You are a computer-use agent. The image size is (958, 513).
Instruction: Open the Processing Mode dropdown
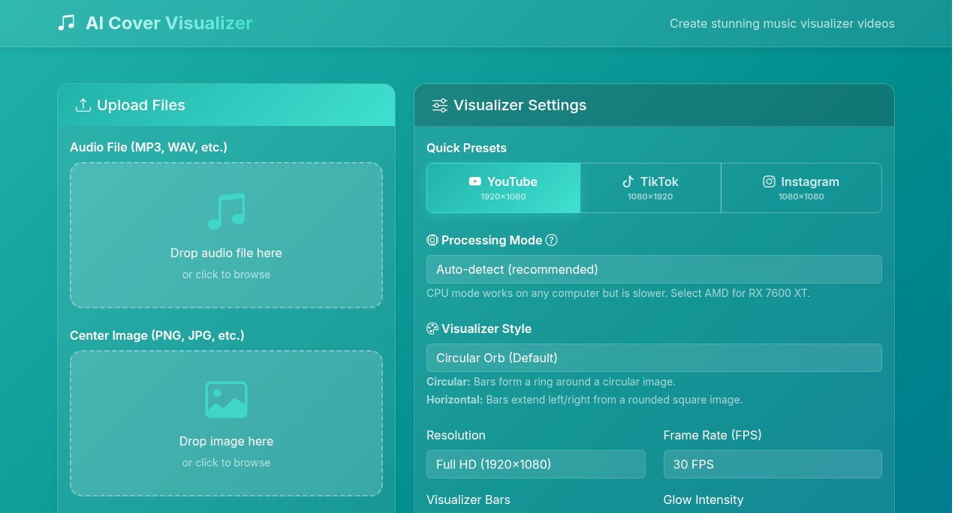[x=654, y=269]
